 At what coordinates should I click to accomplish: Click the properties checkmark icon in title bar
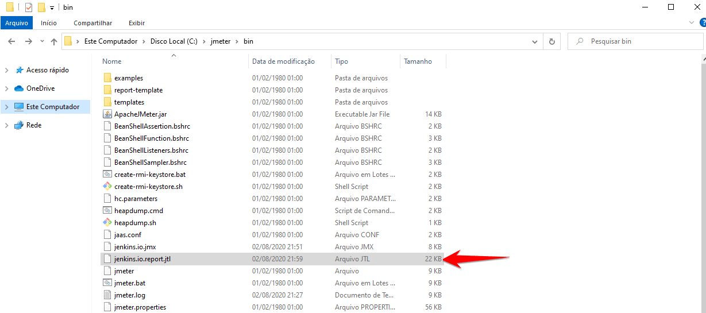(x=29, y=7)
